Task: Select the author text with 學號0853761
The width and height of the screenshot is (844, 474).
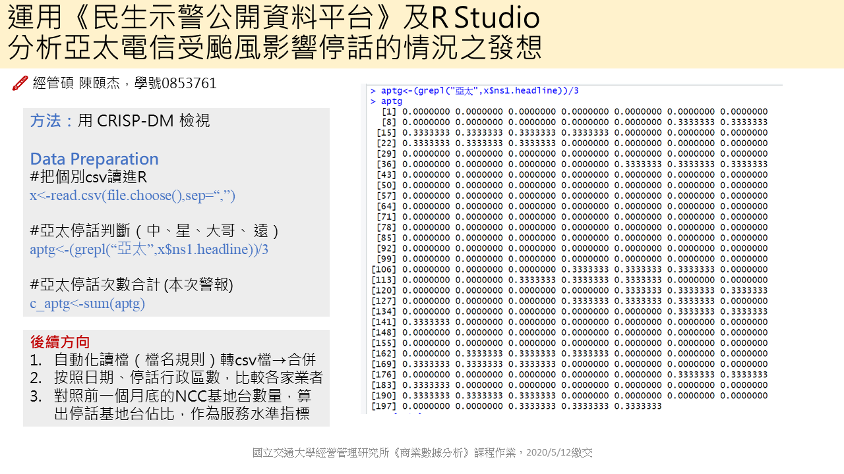Action: point(124,83)
